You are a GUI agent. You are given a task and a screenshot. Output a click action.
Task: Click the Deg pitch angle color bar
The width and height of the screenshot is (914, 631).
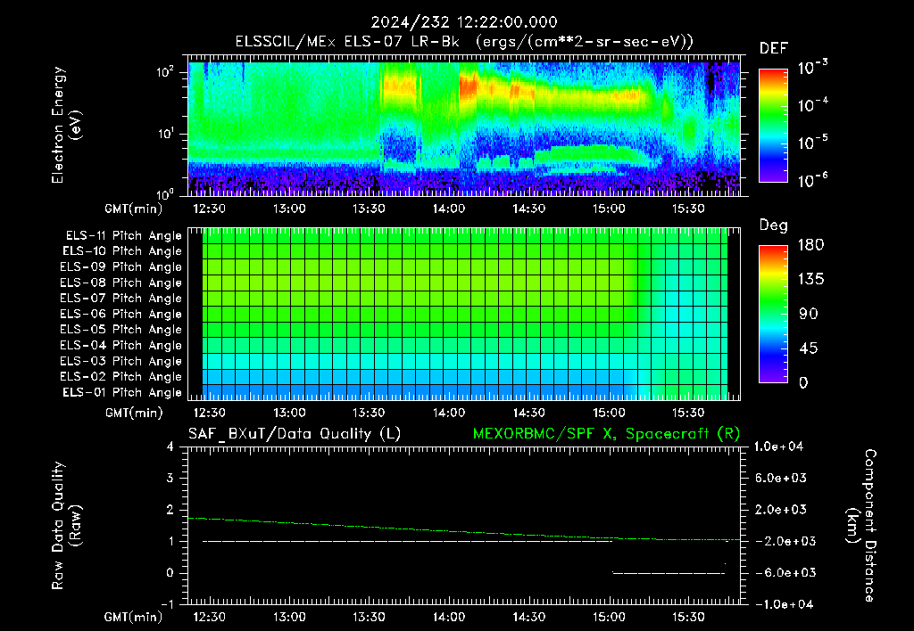[773, 314]
